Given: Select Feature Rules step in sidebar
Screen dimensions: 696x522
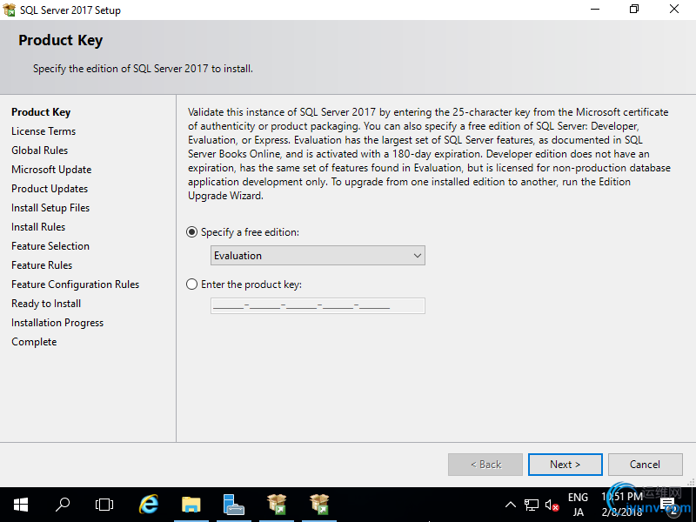Looking at the screenshot, I should (42, 265).
